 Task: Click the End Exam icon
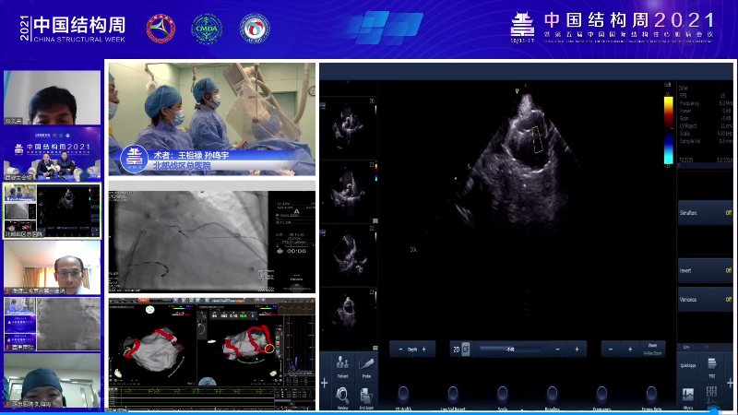coord(366,395)
